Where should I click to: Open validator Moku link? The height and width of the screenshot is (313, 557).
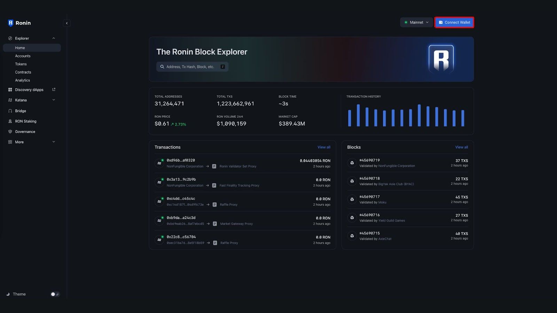click(x=382, y=202)
